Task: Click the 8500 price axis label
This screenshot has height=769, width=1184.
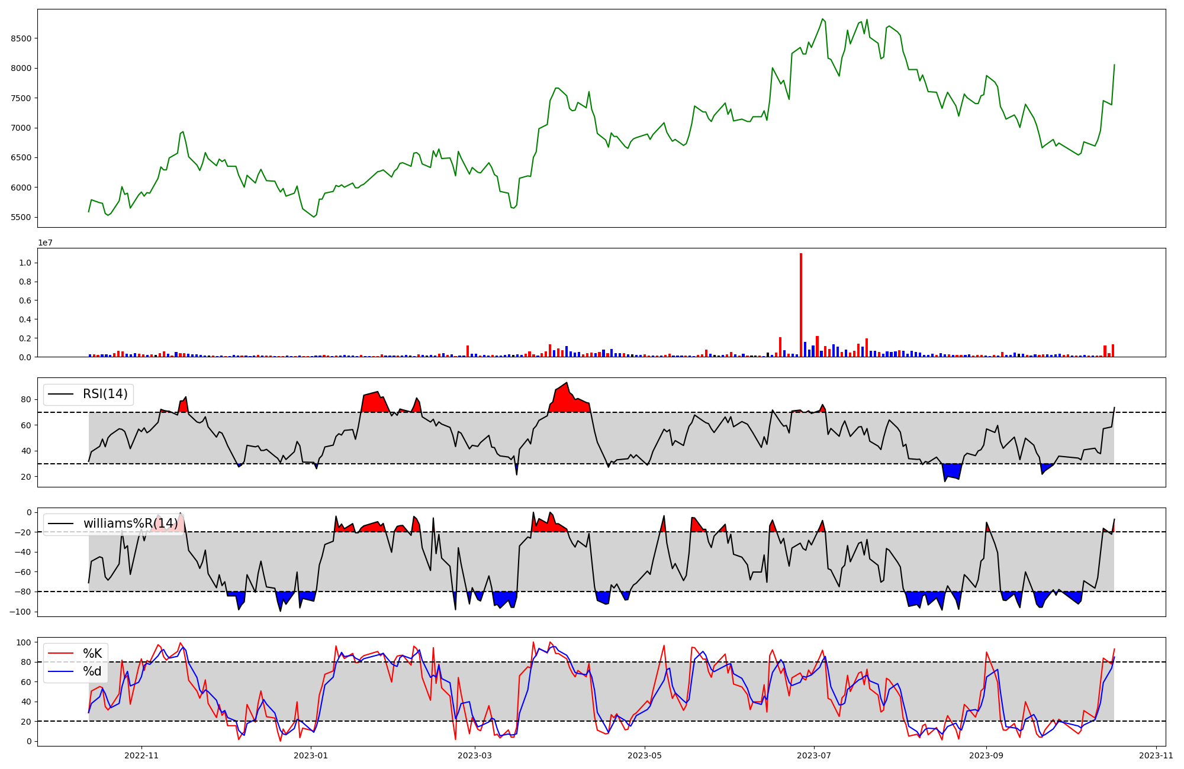Action: pos(21,38)
